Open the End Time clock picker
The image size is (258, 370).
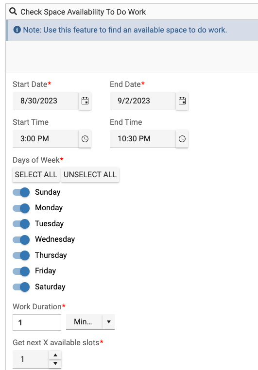click(182, 139)
